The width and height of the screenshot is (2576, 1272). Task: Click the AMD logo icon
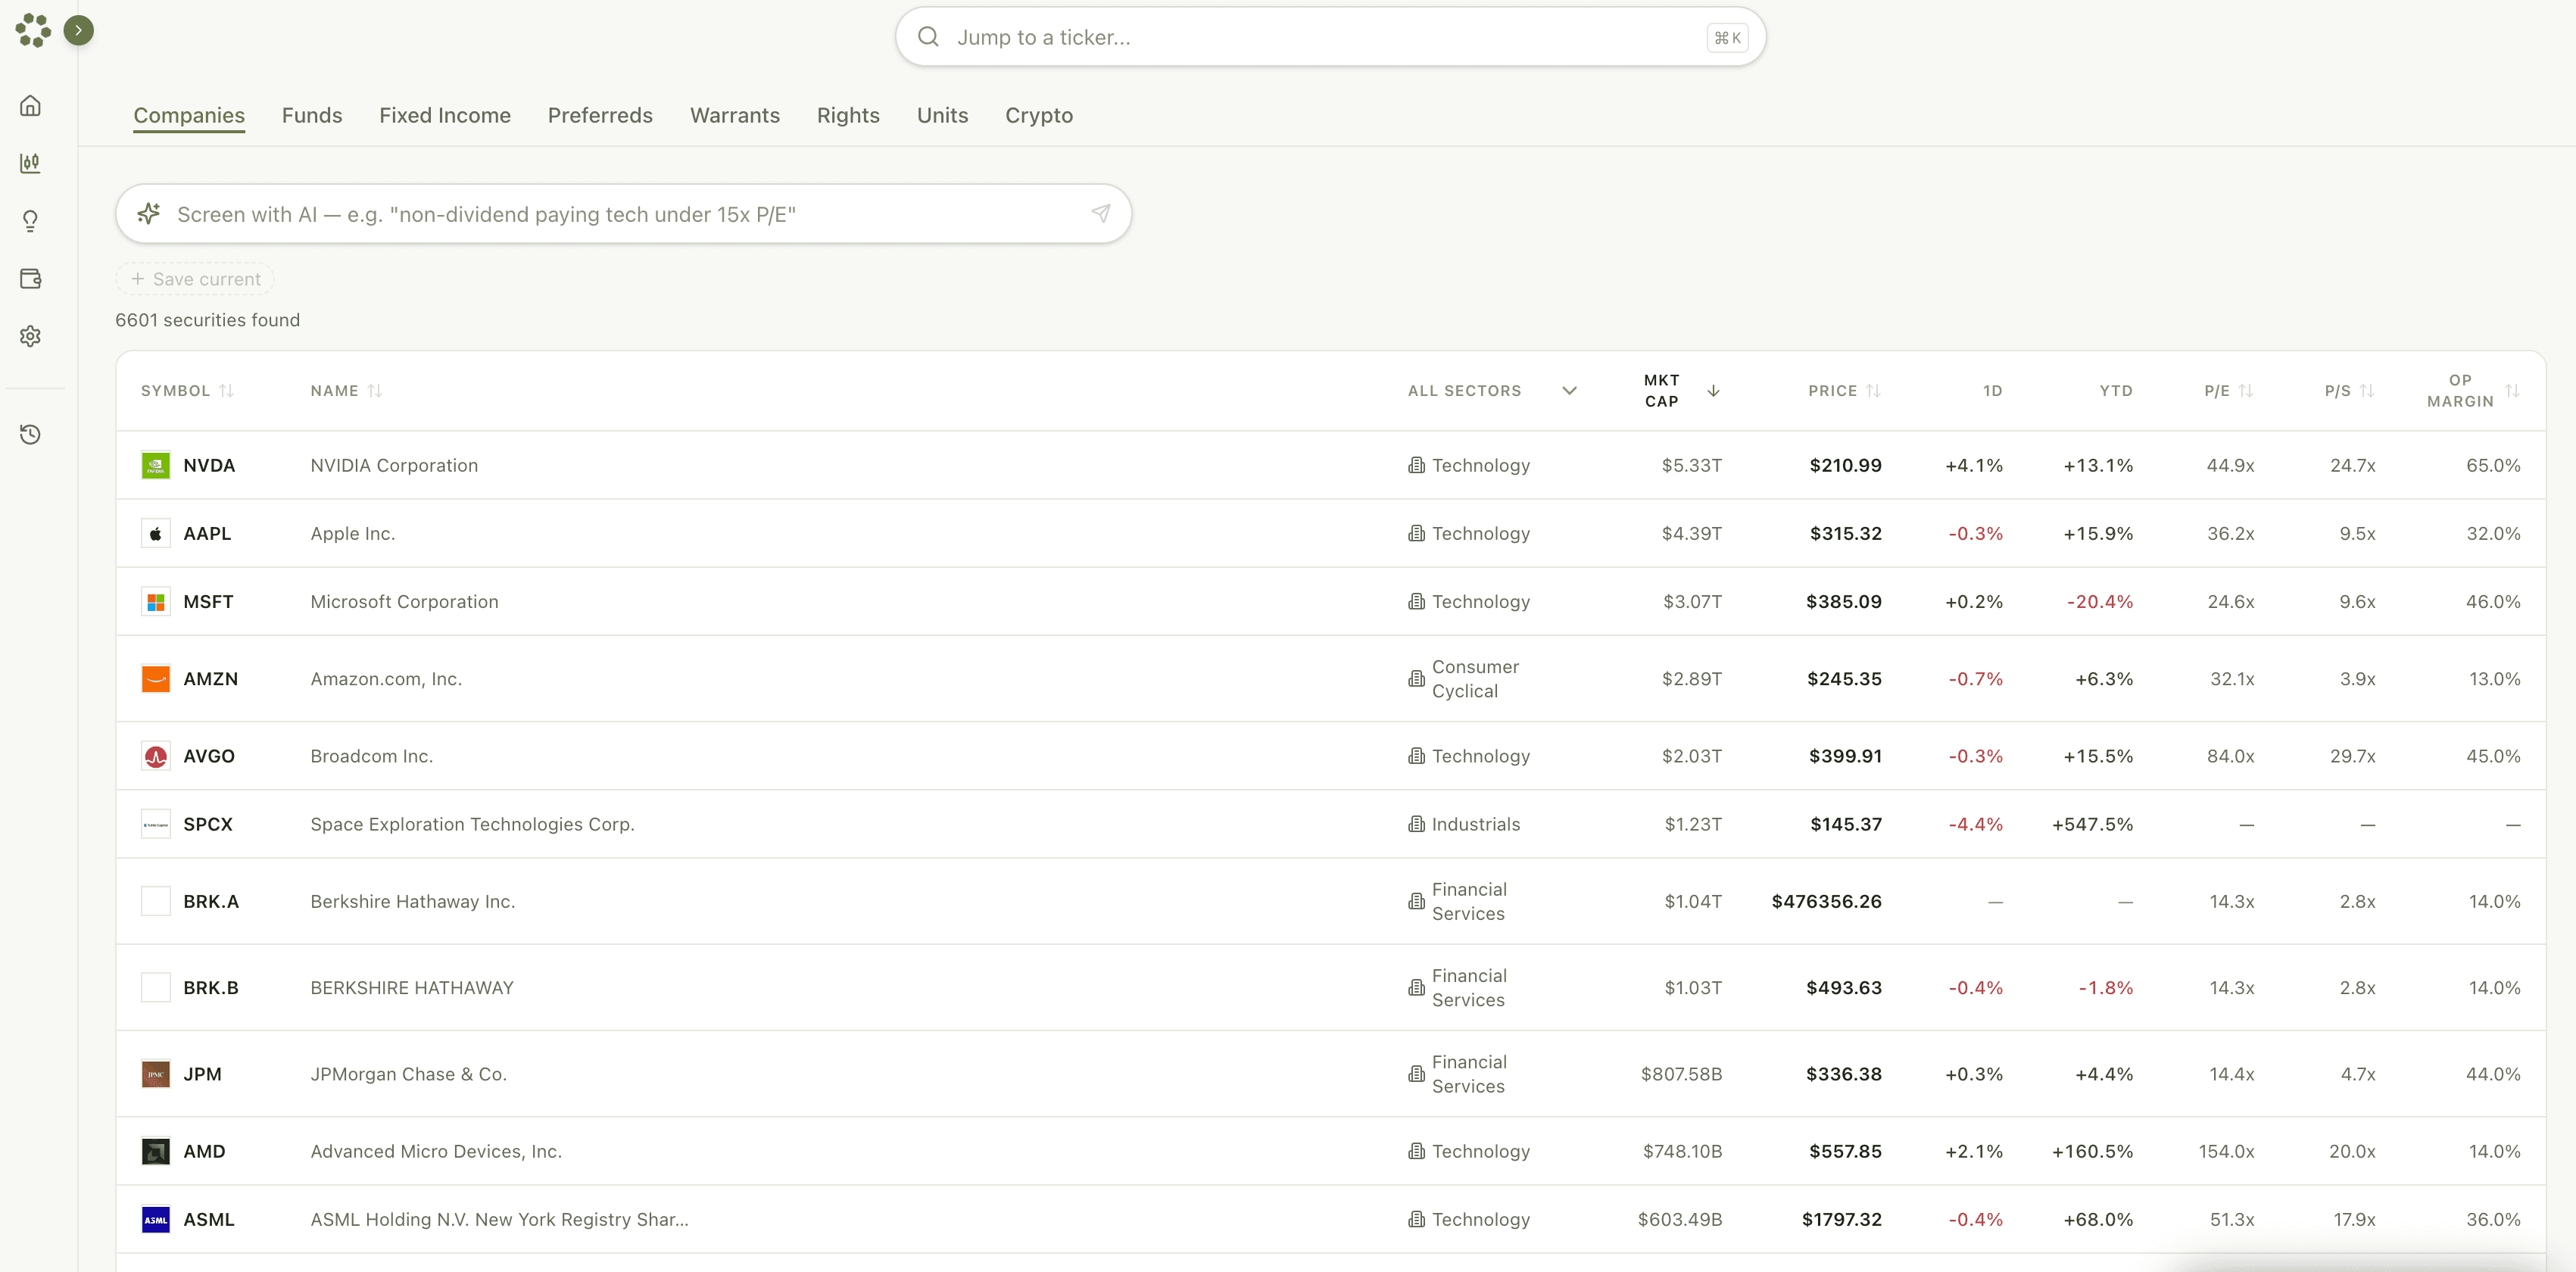coord(155,1151)
